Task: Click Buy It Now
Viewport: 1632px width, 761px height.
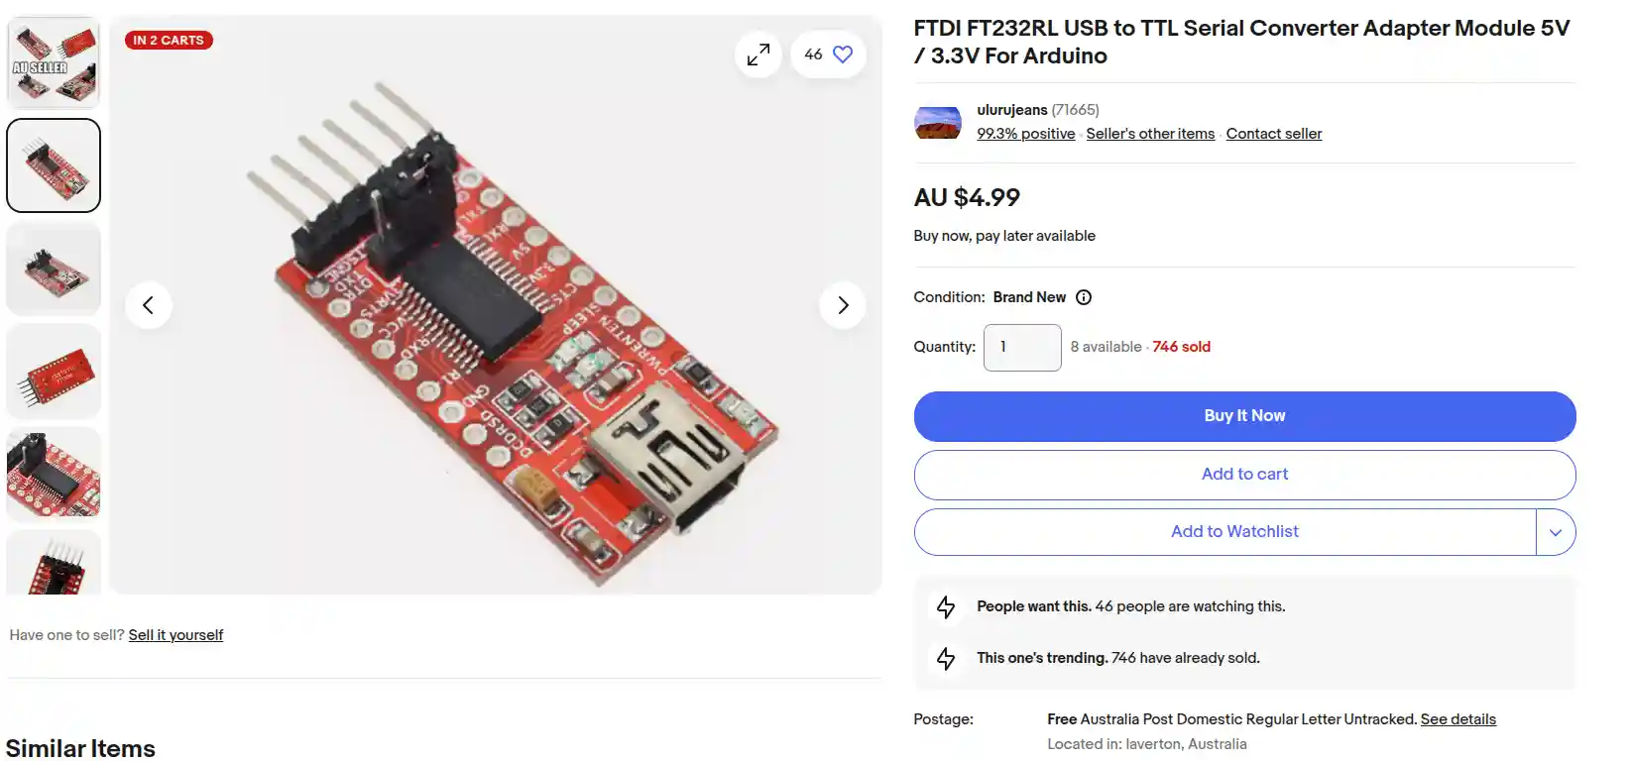Action: (x=1244, y=416)
